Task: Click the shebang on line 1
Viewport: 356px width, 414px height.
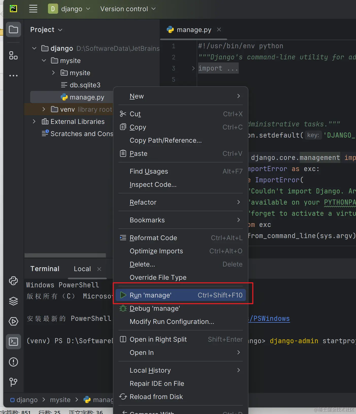Action: coord(241,46)
